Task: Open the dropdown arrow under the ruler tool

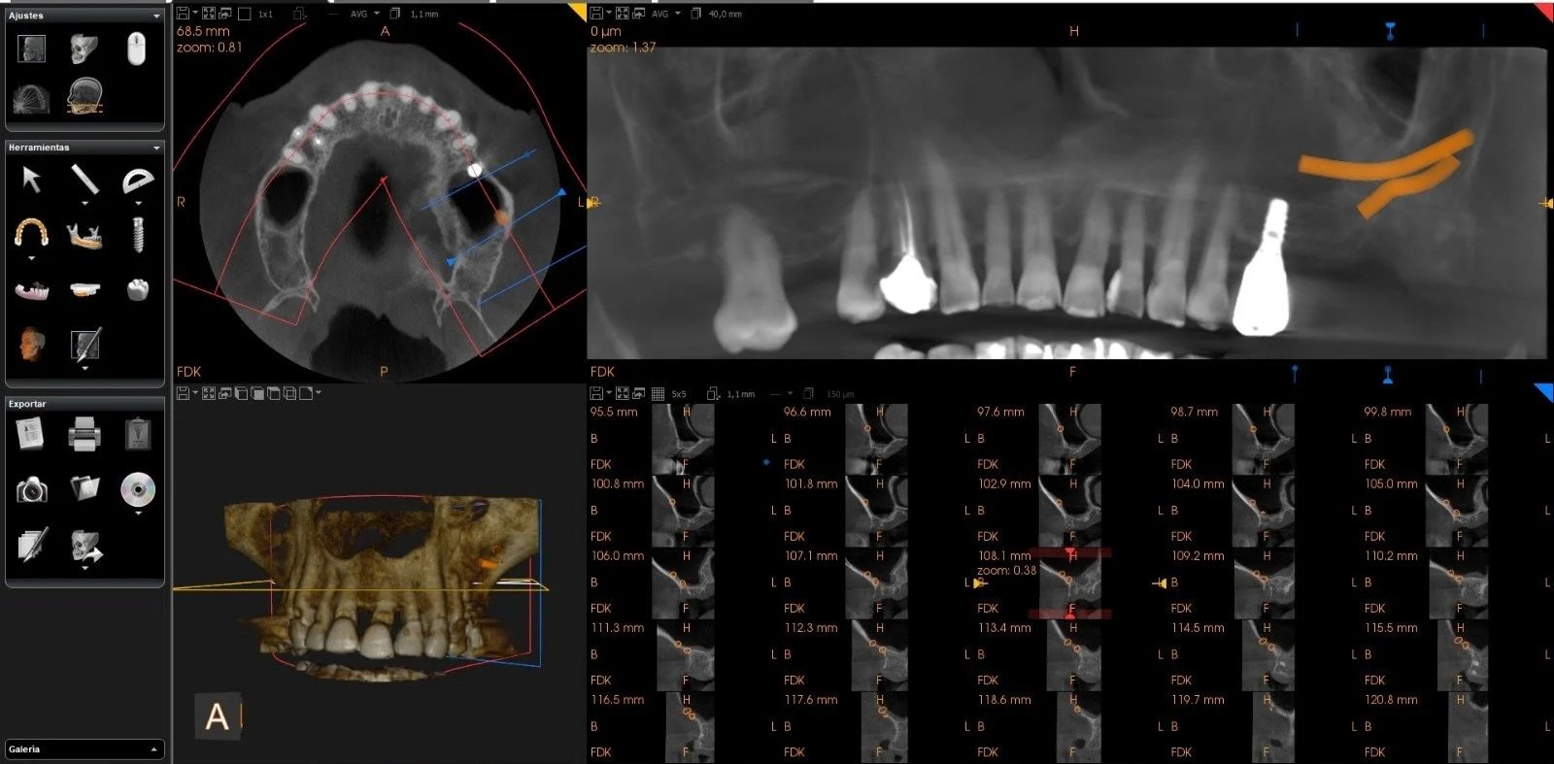Action: [x=84, y=204]
